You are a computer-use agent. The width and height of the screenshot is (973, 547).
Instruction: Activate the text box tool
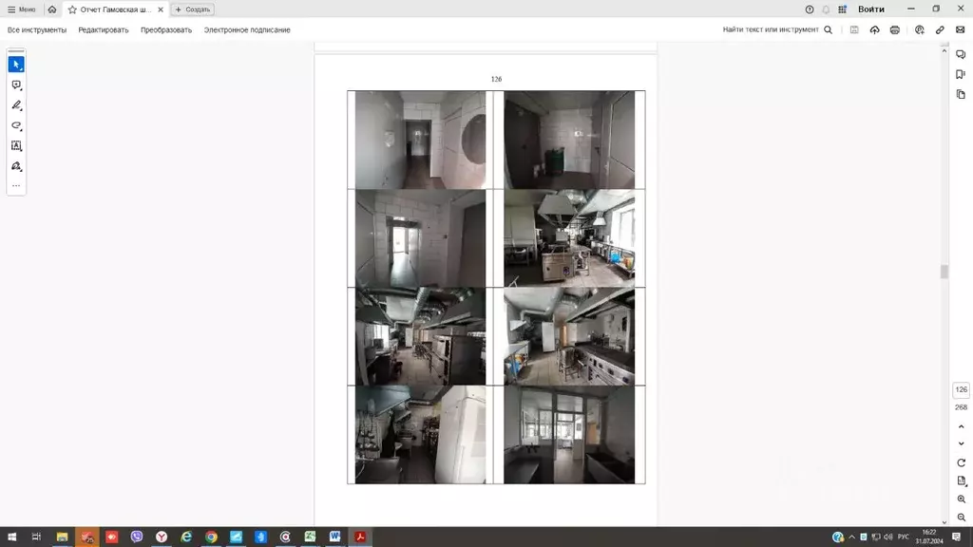click(16, 146)
